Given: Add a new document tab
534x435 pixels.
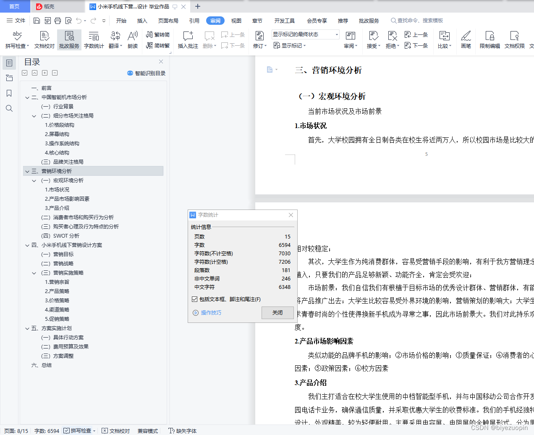Looking at the screenshot, I should 198,6.
